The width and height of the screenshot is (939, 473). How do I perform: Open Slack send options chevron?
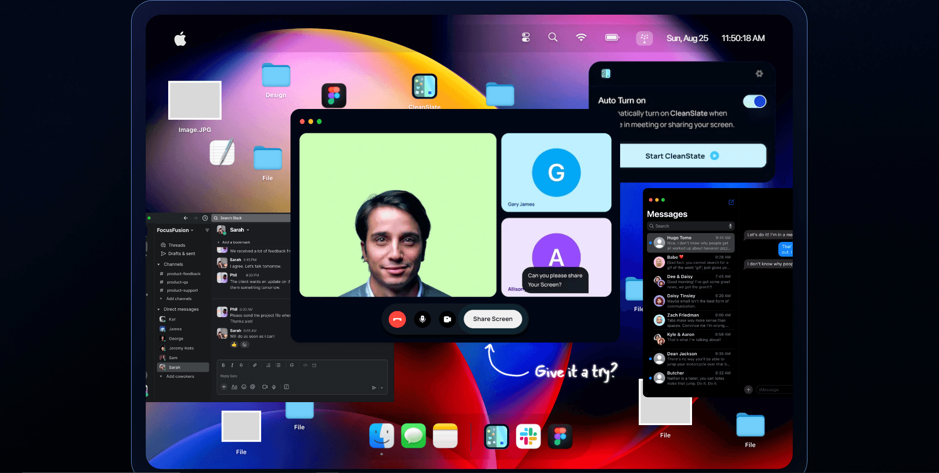(x=382, y=387)
